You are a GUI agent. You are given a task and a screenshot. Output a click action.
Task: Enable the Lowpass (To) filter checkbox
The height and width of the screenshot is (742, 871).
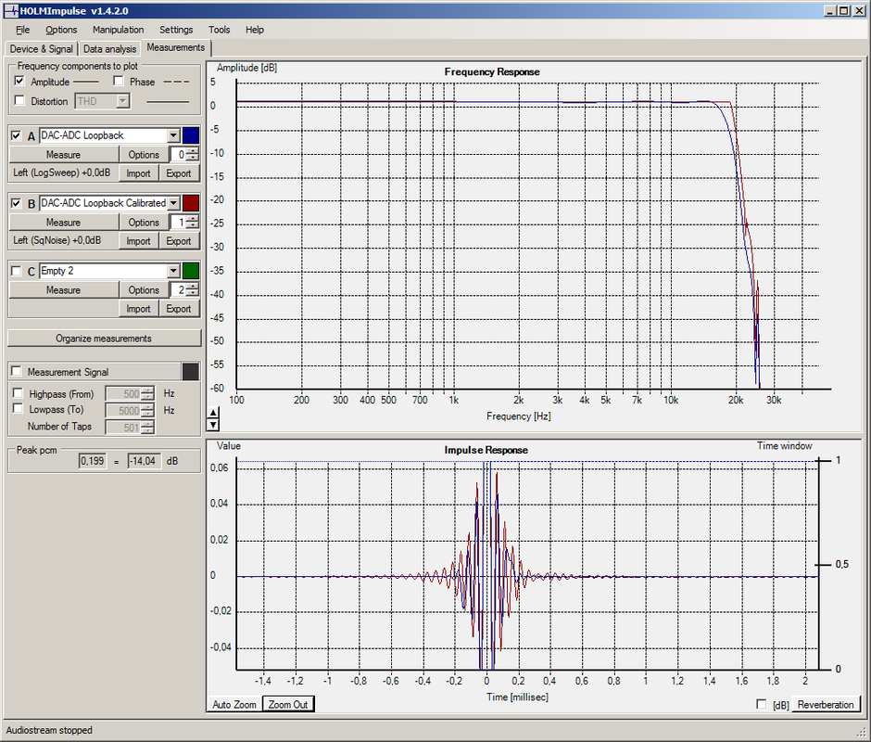tap(18, 409)
